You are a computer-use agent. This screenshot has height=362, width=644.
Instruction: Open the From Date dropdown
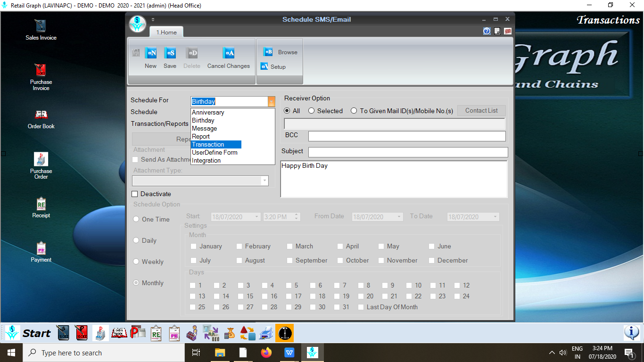click(x=399, y=217)
